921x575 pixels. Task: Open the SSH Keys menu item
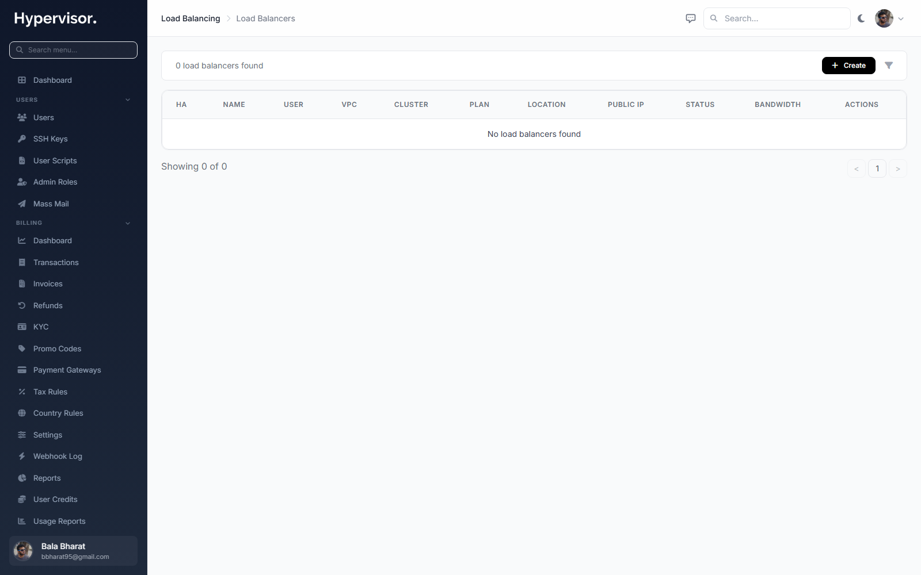[74, 139]
